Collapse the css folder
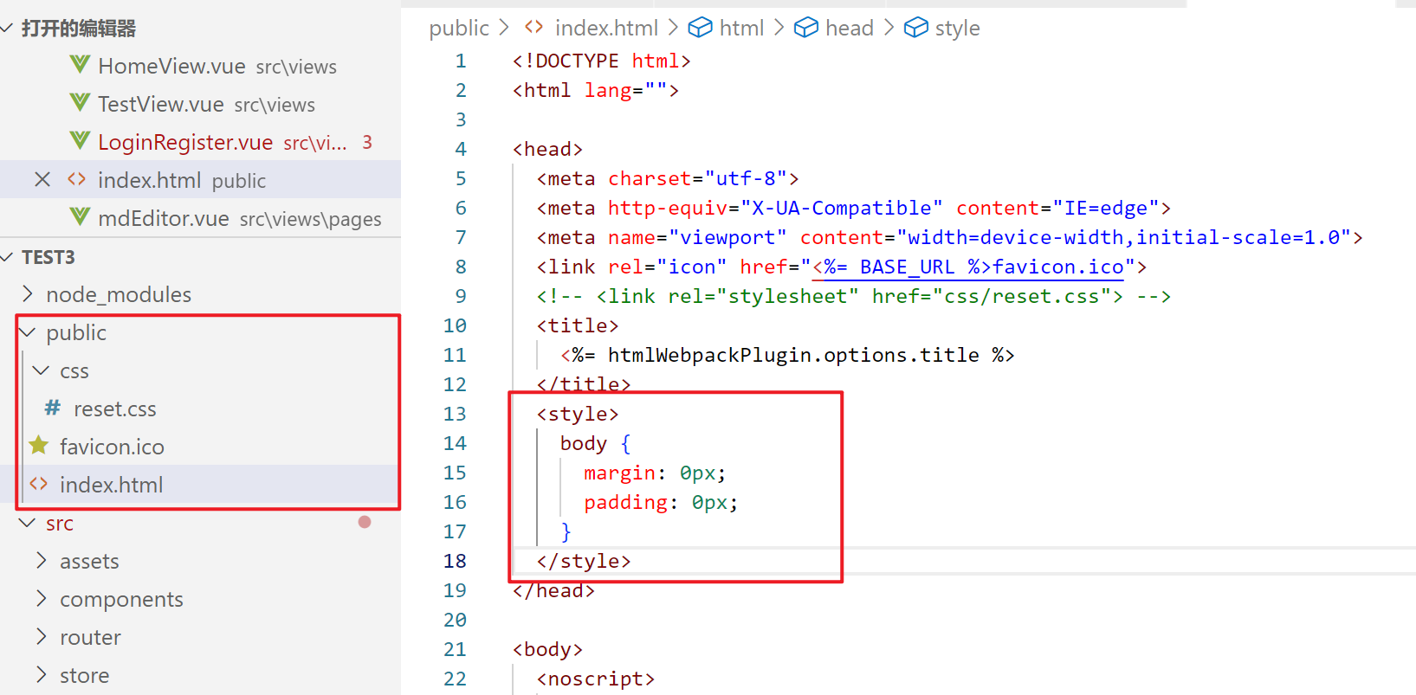1416x695 pixels. [41, 370]
